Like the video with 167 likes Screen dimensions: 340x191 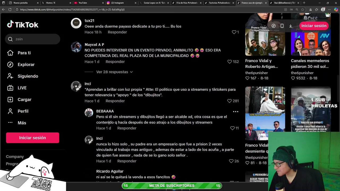point(247,78)
